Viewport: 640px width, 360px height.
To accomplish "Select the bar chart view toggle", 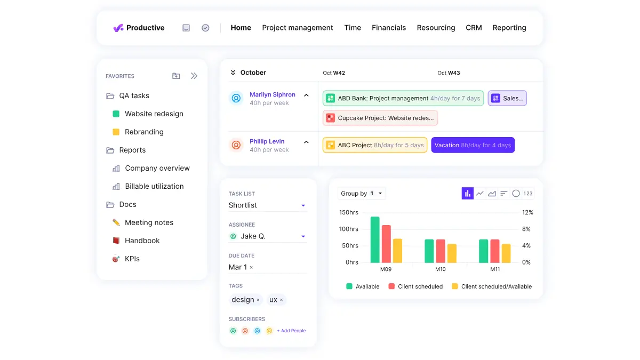I will 468,193.
